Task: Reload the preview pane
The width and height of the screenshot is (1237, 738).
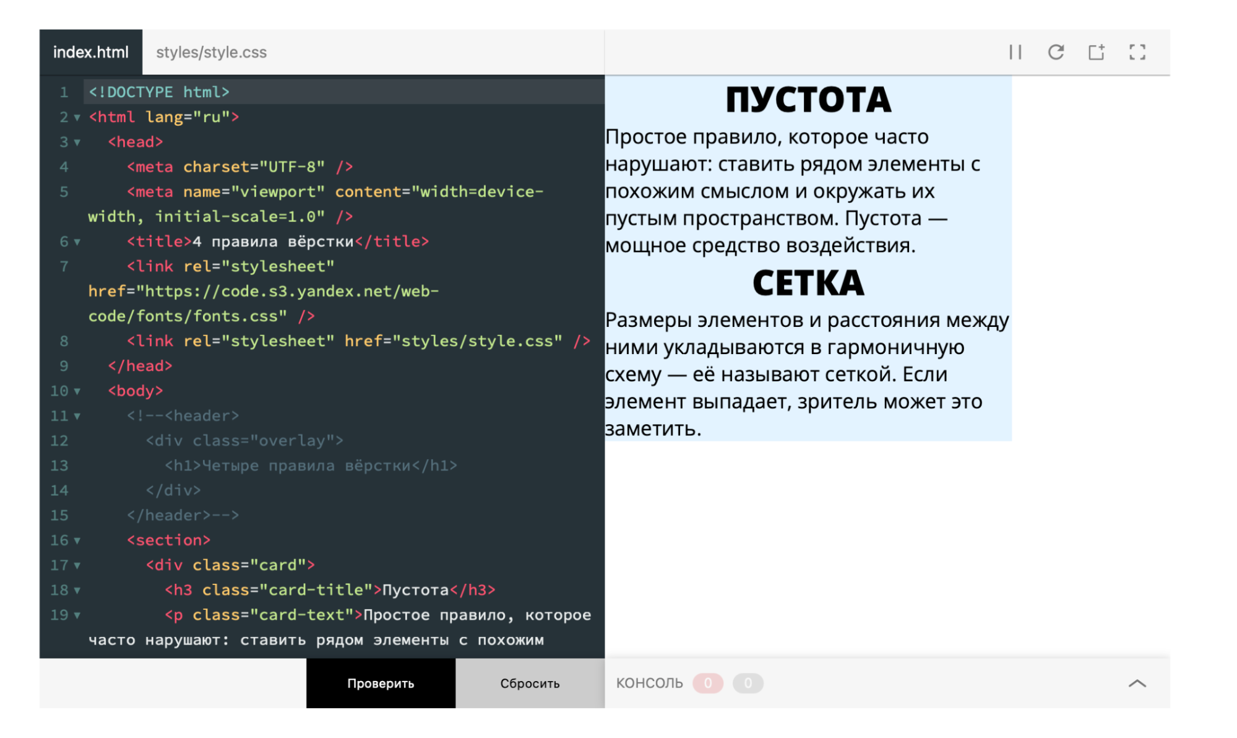Action: [x=1056, y=53]
